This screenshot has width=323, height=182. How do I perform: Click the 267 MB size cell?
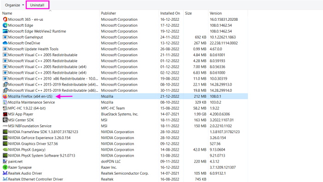[200, 43]
